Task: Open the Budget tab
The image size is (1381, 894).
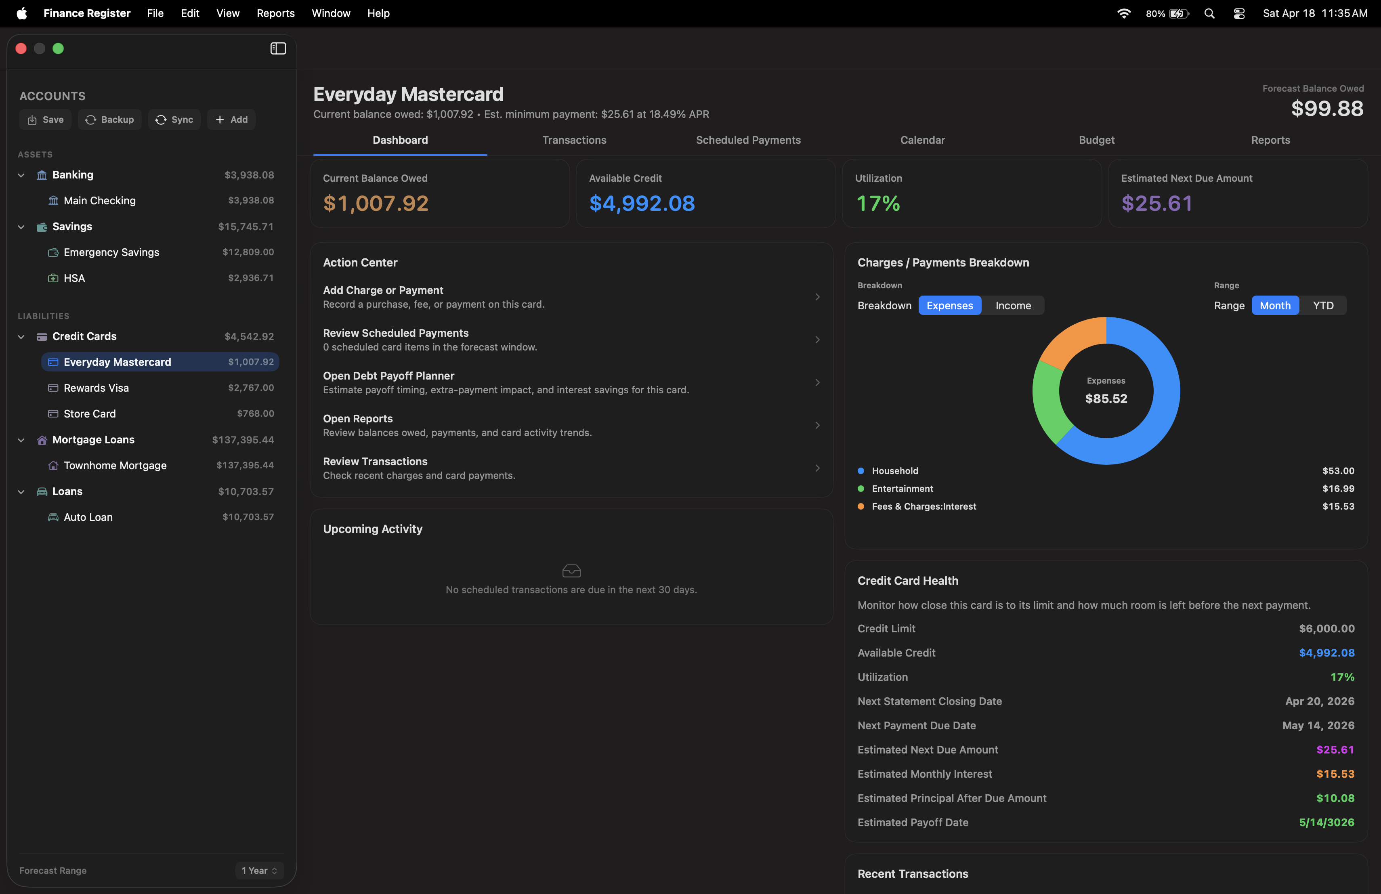Action: (1096, 140)
